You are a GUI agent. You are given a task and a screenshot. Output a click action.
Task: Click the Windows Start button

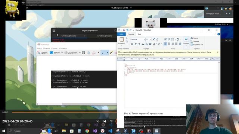[4, 131]
